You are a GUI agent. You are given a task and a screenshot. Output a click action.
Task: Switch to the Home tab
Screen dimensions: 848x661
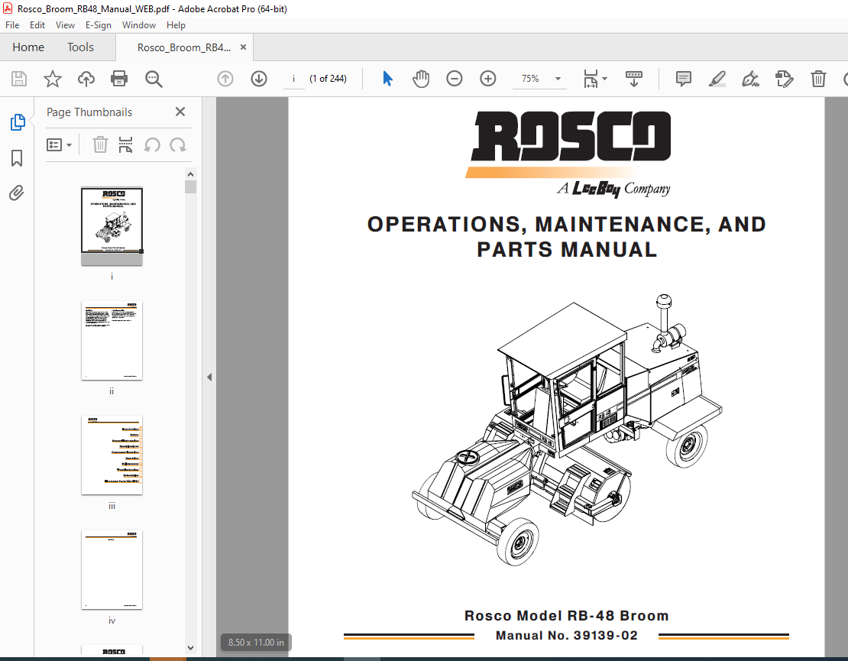coord(28,47)
